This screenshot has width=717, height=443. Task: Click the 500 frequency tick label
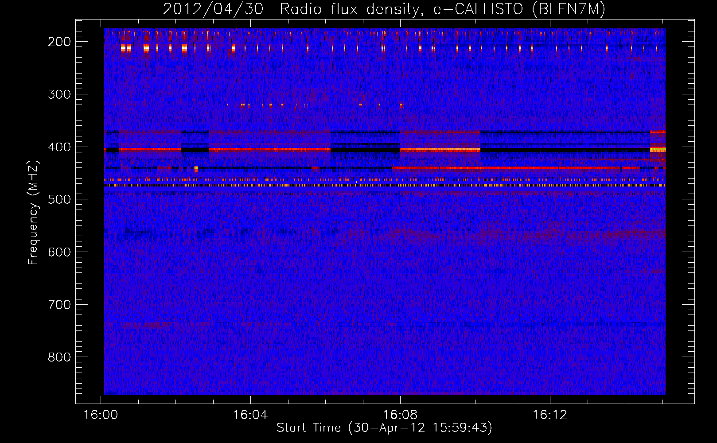tap(59, 199)
